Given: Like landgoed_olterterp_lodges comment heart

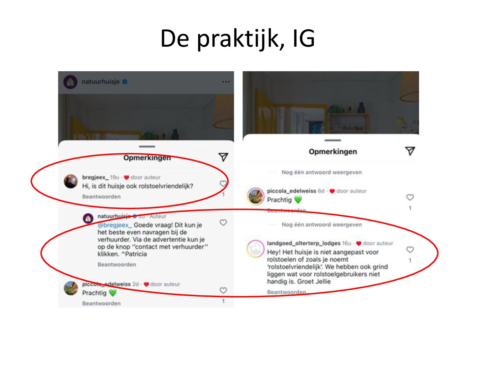Looking at the screenshot, I should [x=410, y=249].
